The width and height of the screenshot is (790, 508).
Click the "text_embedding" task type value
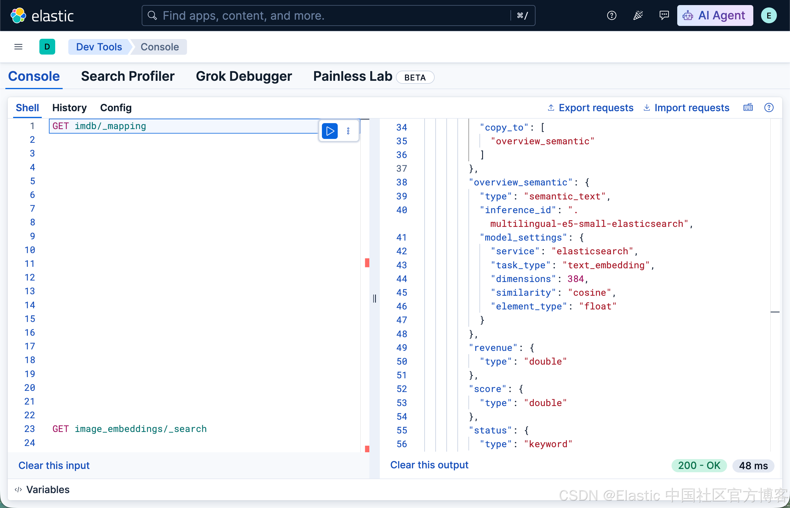point(606,265)
